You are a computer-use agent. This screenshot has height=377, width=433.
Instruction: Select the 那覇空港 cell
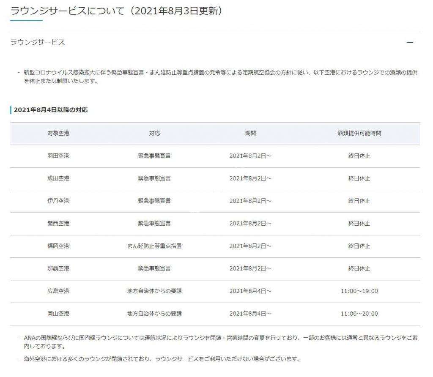point(58,268)
